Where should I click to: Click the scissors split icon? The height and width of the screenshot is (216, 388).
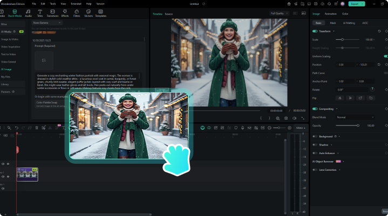[50, 128]
